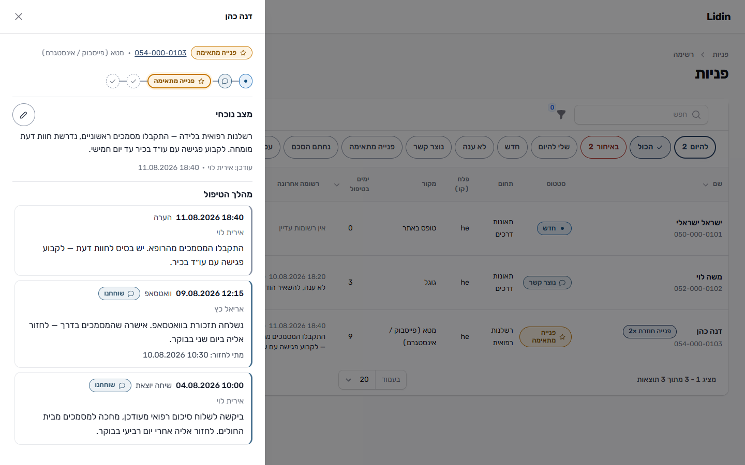This screenshot has width=745, height=465.
Task: Click the Lidin logo
Action: click(719, 17)
